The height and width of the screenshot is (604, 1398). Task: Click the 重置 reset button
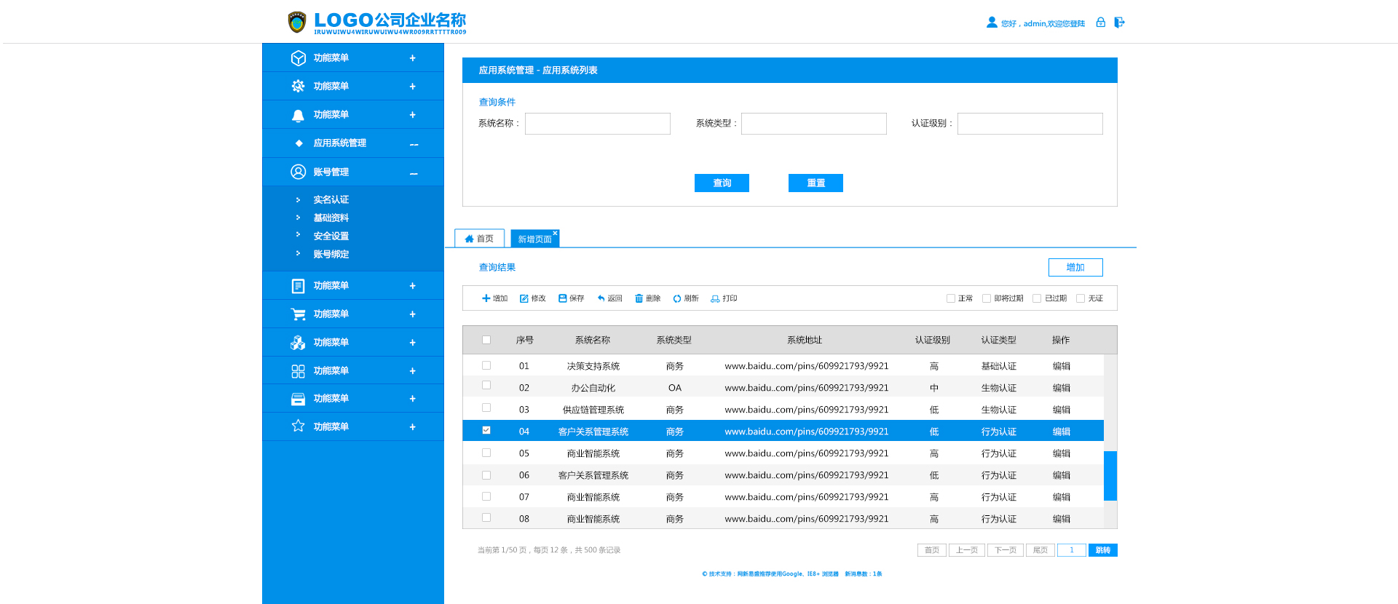tap(815, 183)
